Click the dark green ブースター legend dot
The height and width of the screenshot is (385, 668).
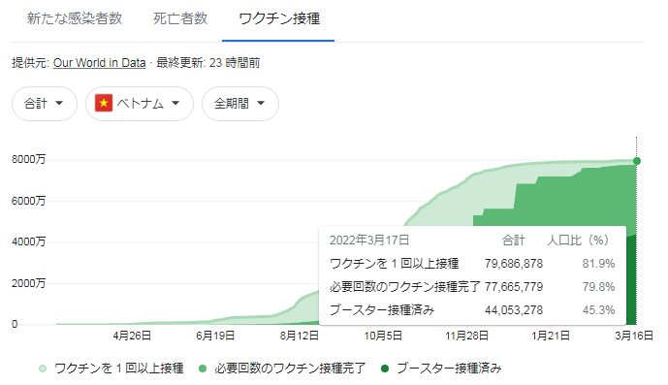click(x=385, y=369)
